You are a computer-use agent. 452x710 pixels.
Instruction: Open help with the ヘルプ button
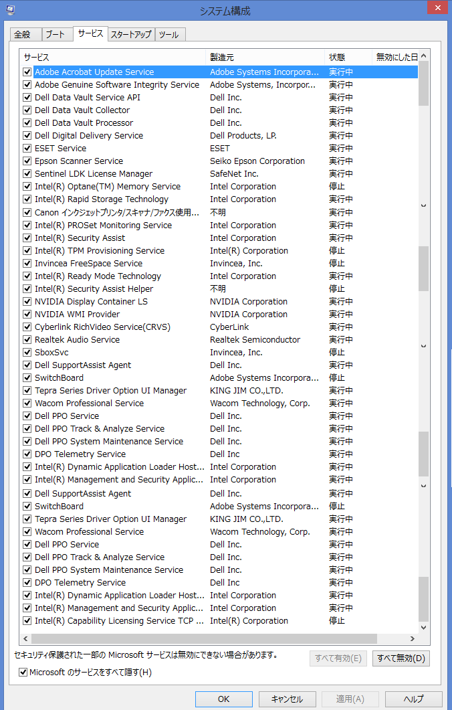413,699
